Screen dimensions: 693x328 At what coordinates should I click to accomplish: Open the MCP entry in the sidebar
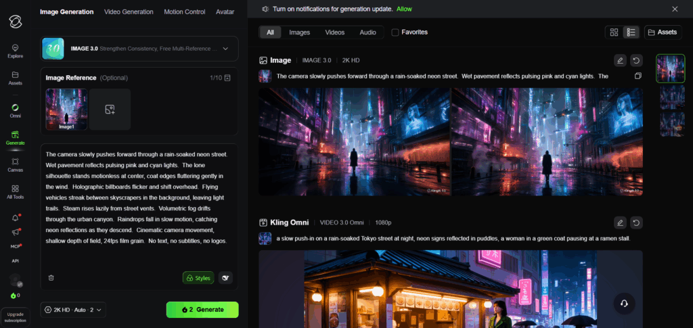(16, 246)
